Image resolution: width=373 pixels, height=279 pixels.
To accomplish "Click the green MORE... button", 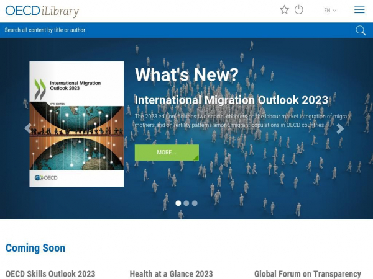I will pyautogui.click(x=167, y=153).
